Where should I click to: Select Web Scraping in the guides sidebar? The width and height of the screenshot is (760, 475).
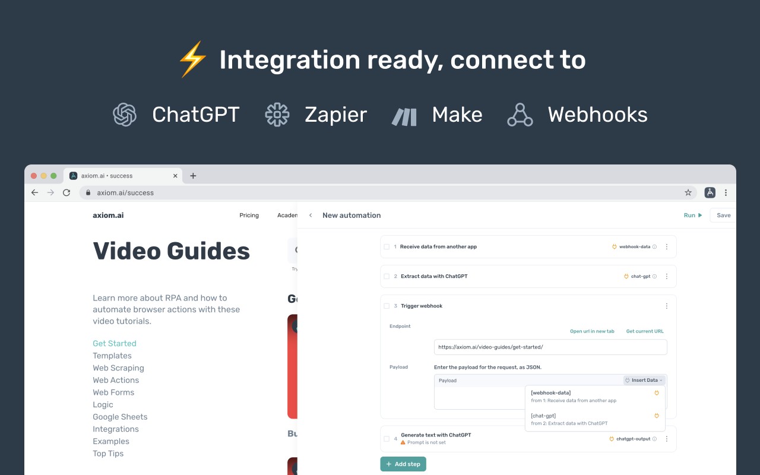(118, 368)
